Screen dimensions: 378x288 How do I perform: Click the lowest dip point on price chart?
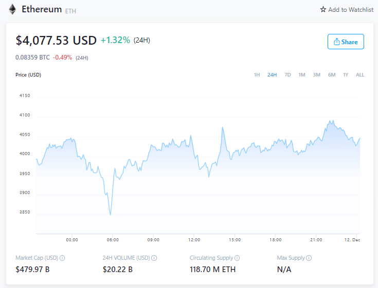111,215
